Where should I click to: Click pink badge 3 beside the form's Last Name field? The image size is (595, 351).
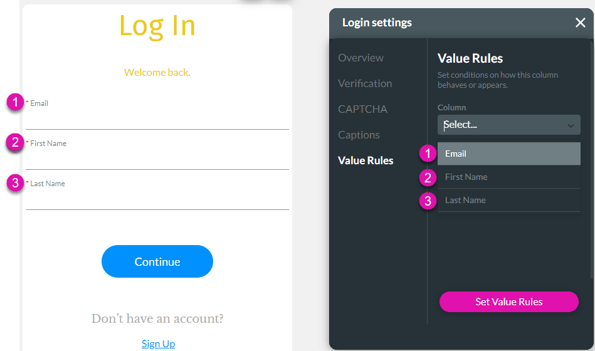[15, 183]
